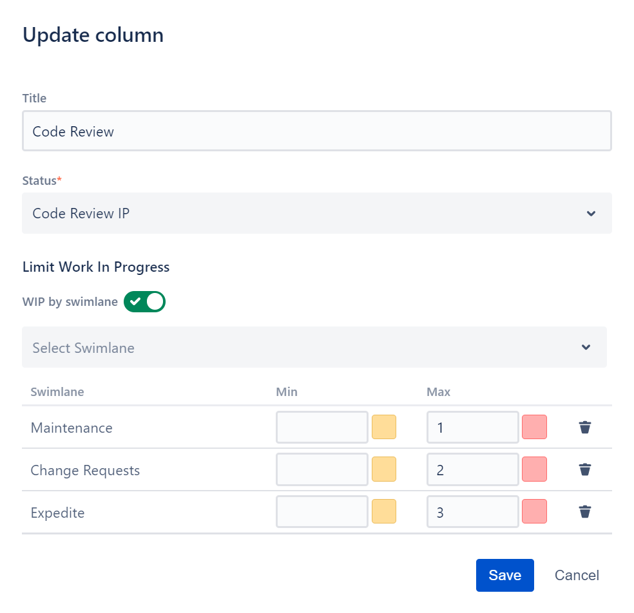
Task: Delete the Maintenance swimlane row
Action: (584, 427)
